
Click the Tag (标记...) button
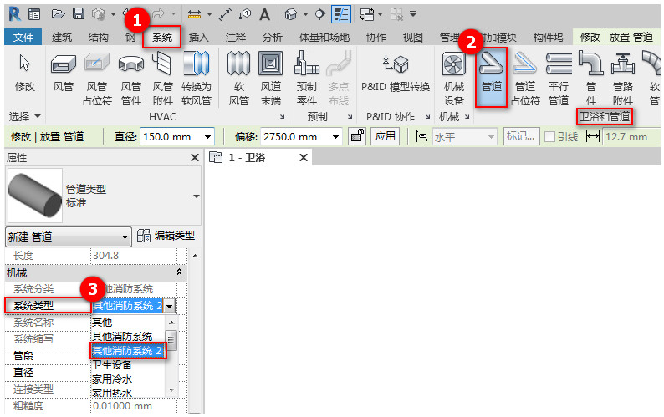(x=521, y=136)
